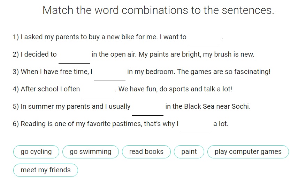298x181 pixels.
Task: Select the "go cycling" word chip
Action: tap(36, 152)
